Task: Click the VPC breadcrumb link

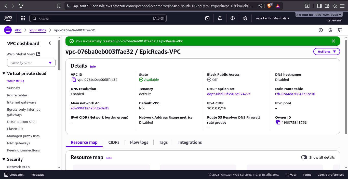Action: [18, 30]
